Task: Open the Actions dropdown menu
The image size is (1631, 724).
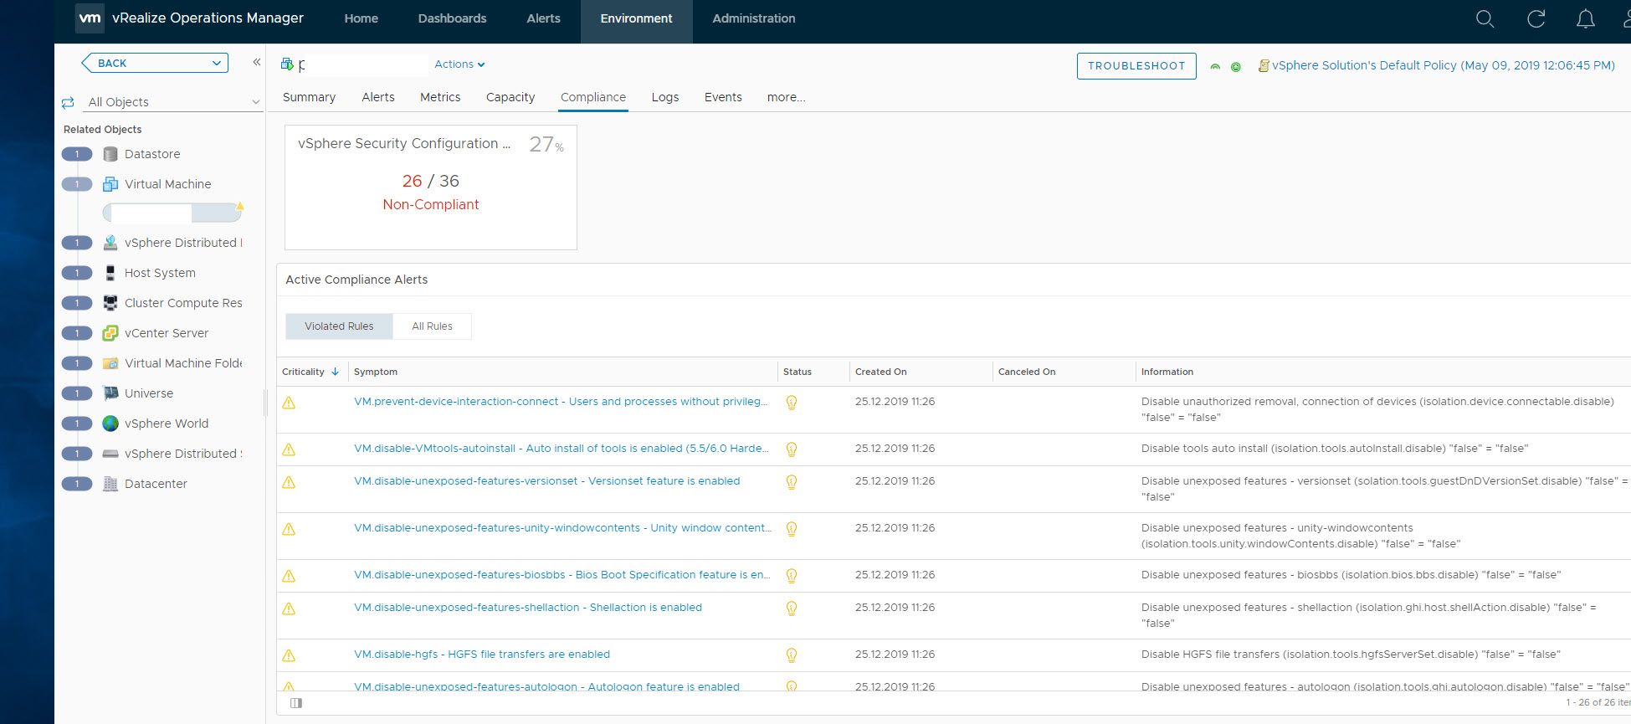Action: coord(459,64)
